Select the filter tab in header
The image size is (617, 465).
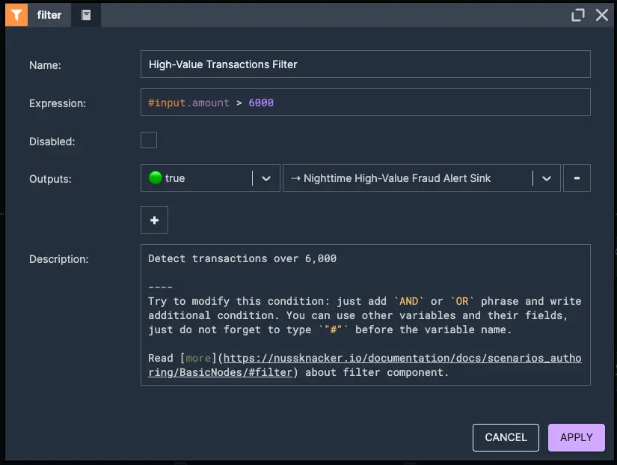49,15
